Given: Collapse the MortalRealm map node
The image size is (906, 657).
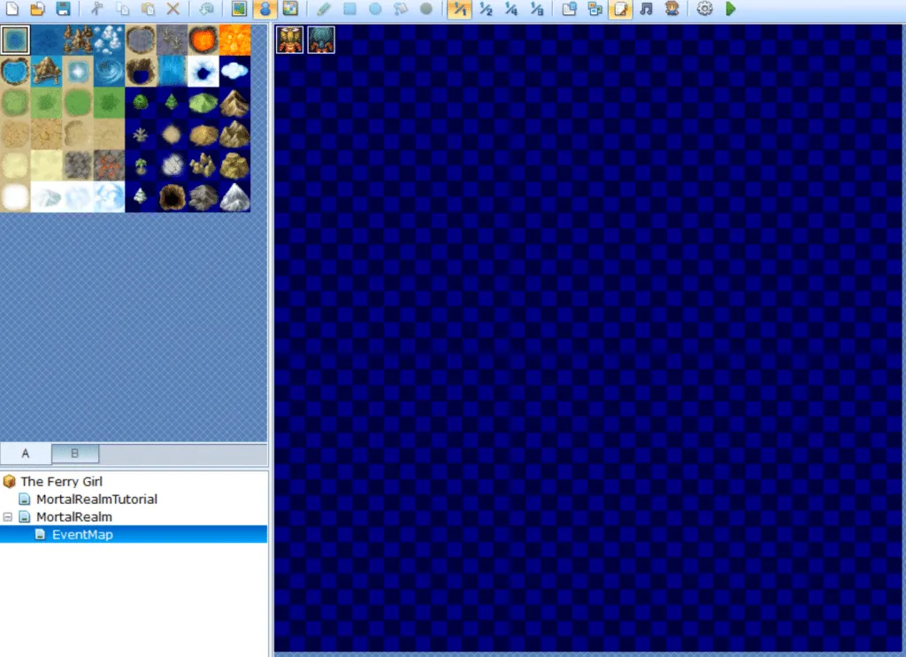Looking at the screenshot, I should pyautogui.click(x=9, y=516).
